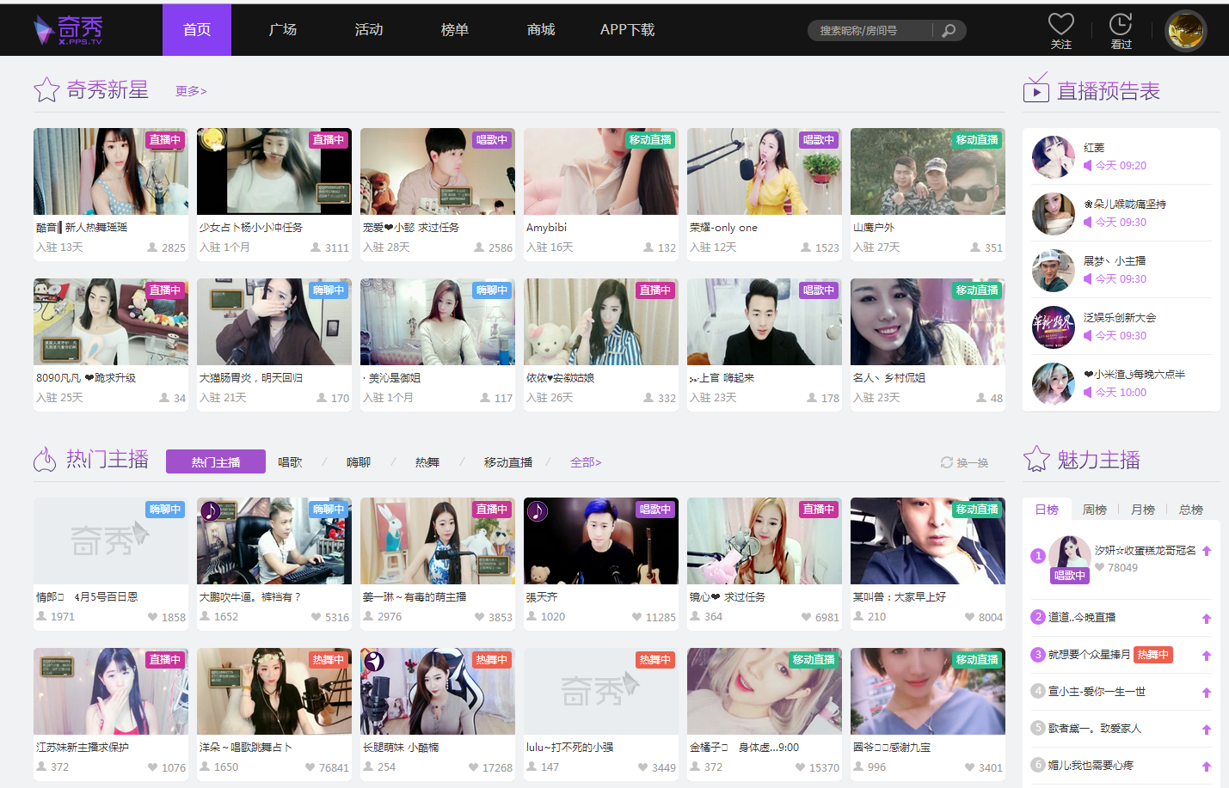Image resolution: width=1229 pixels, height=788 pixels.
Task: Select the 移动直播 filter tab
Action: pos(508,462)
